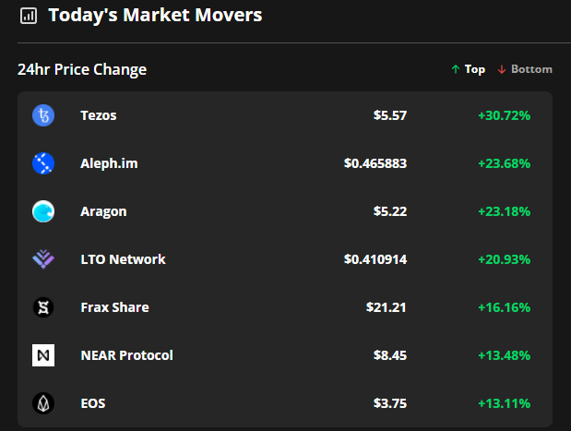Open the Aragon coin name link
Viewport: 571px width, 431px height.
click(103, 211)
